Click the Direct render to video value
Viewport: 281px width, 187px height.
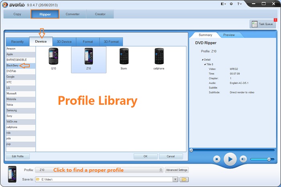point(242,92)
